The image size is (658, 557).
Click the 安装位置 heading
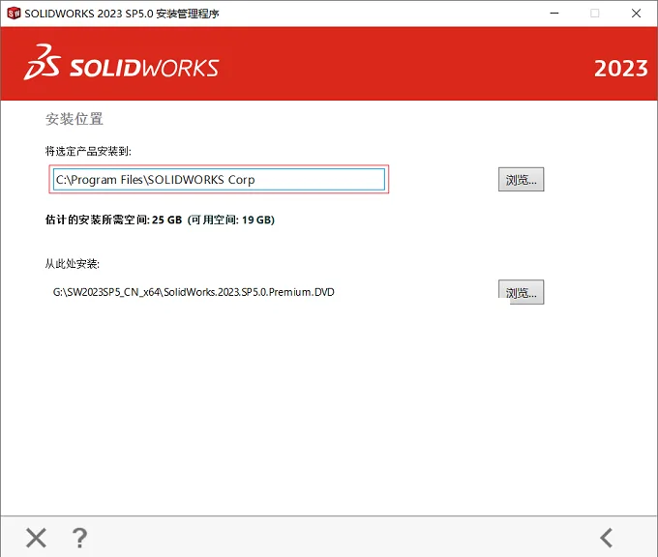pos(75,119)
